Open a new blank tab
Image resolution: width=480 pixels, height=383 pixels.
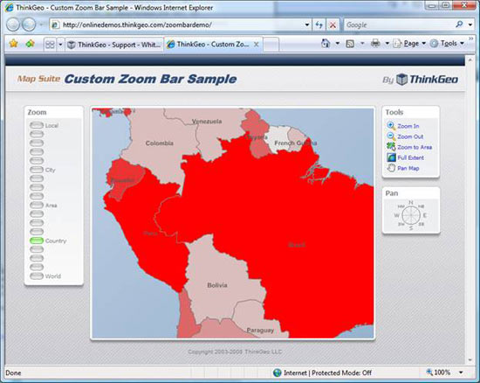coord(271,45)
